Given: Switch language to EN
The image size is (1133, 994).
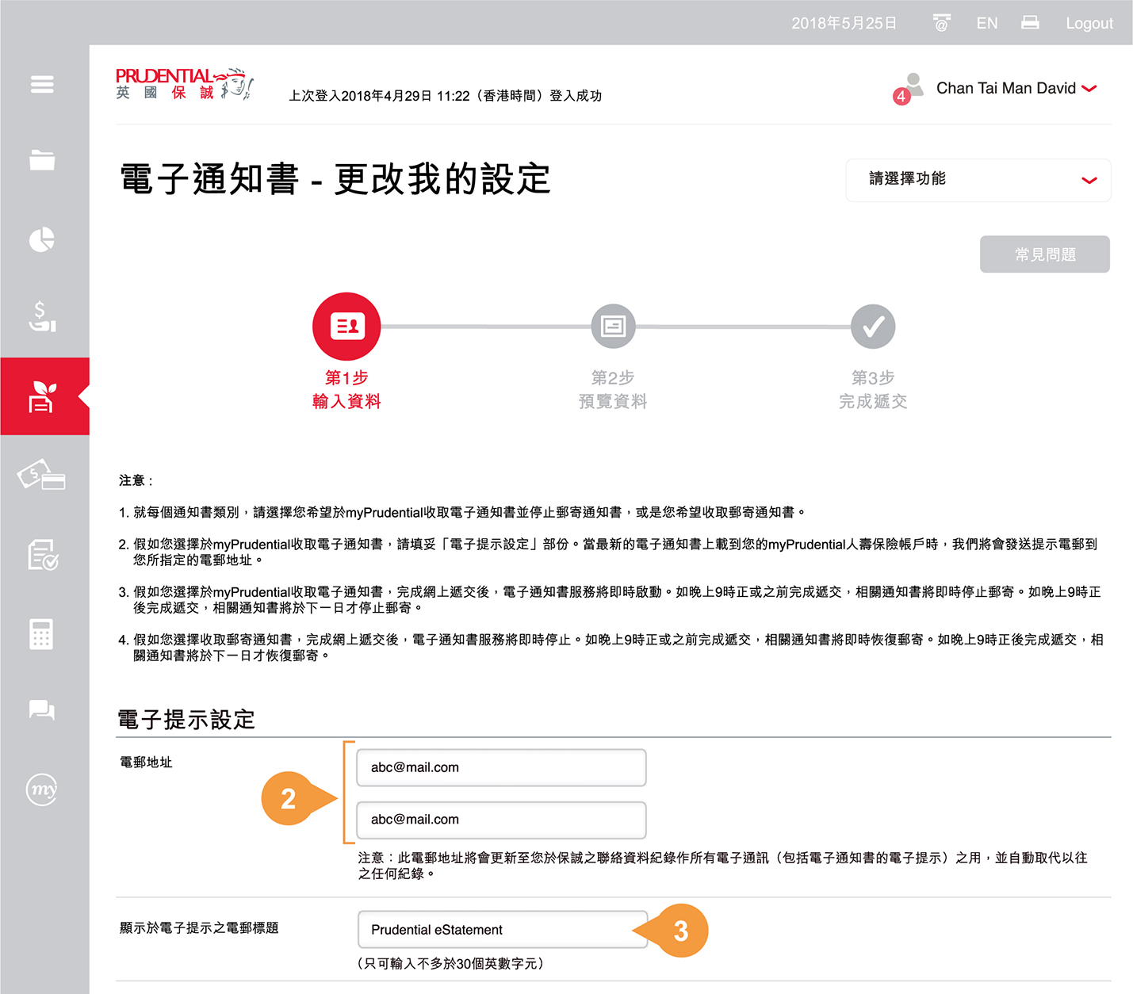Looking at the screenshot, I should point(986,23).
